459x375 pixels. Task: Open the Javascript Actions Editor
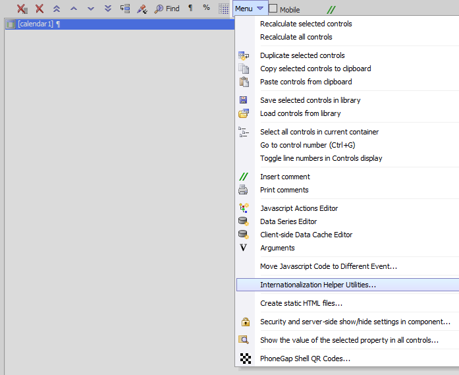[x=299, y=208]
